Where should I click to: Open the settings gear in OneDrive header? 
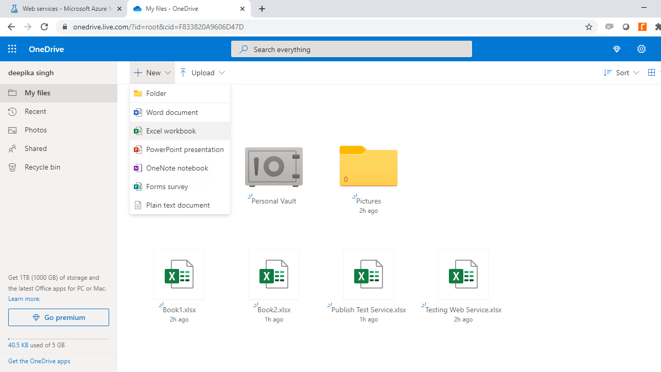[641, 49]
